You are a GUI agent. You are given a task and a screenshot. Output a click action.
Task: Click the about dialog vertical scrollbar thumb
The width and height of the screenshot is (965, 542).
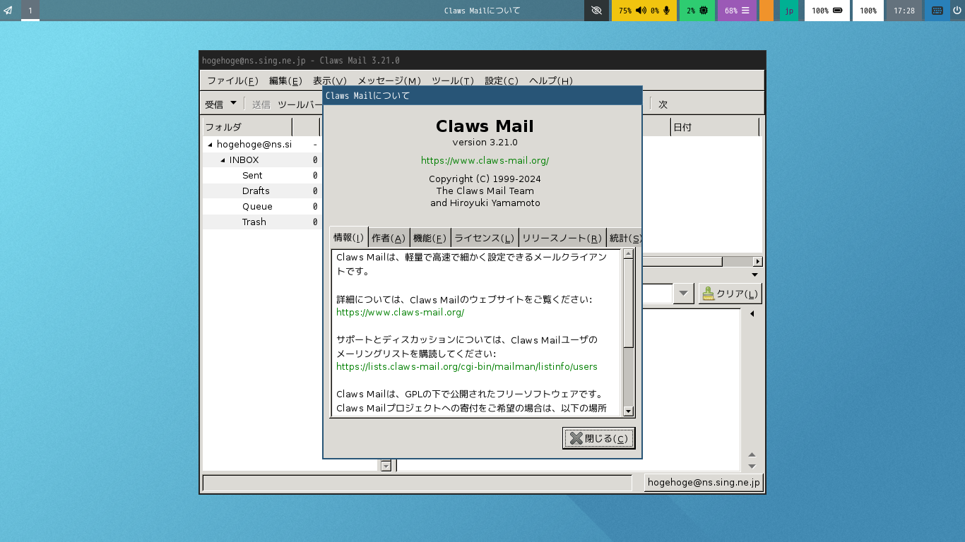tap(628, 303)
